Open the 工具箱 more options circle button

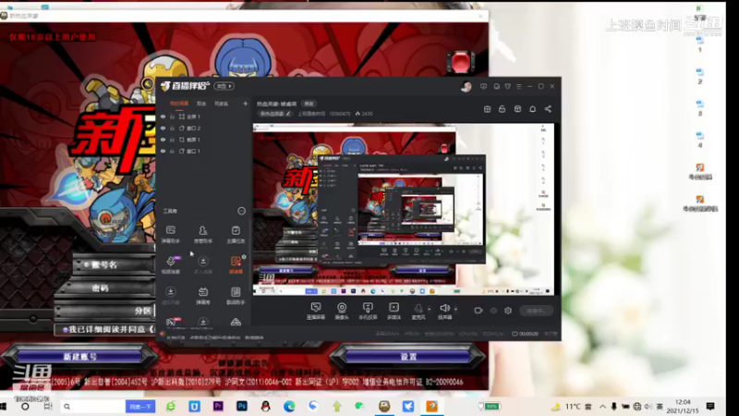click(241, 211)
